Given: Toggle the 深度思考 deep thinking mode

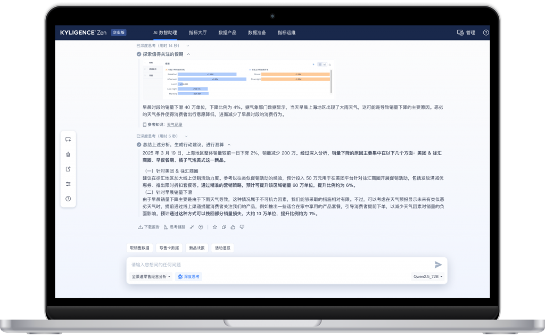Looking at the screenshot, I should (x=188, y=277).
